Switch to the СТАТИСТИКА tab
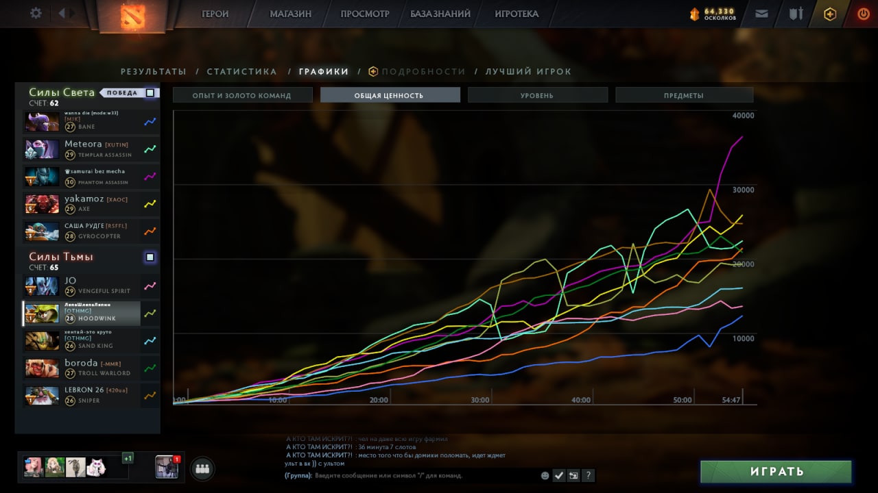The height and width of the screenshot is (493, 878). click(242, 72)
